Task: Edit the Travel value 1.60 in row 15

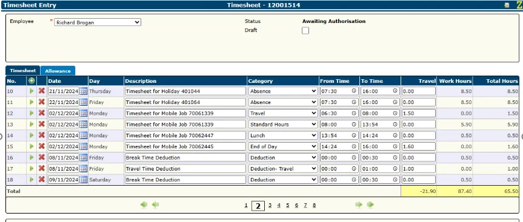Action: tap(419, 146)
